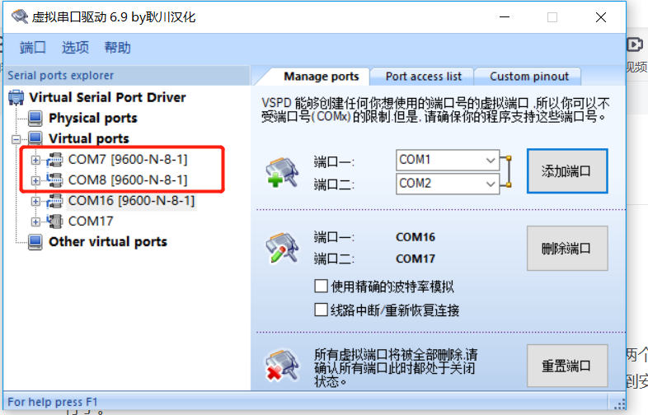Close the 虚拟串口驱动 window
This screenshot has width=648, height=415.
click(601, 17)
